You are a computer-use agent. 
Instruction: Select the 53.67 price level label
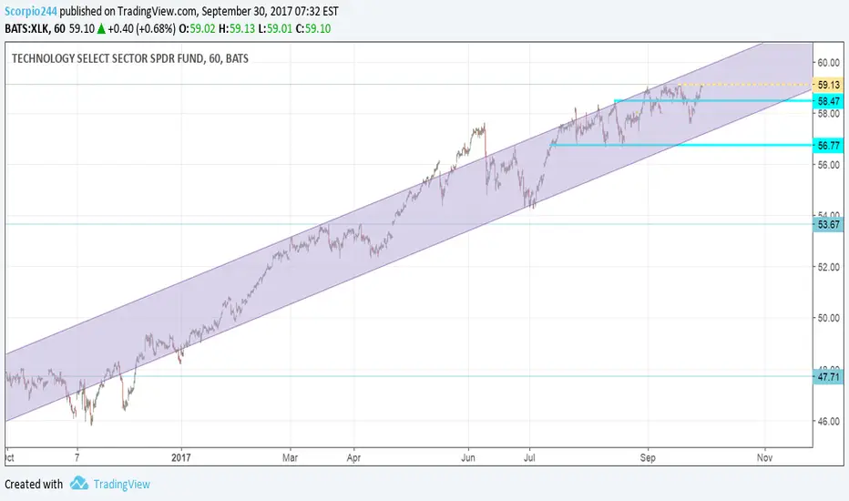coord(828,224)
